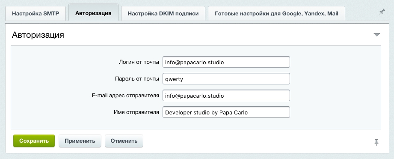Focus the Логин от почты input field
This screenshot has height=159, width=394.
(x=226, y=62)
